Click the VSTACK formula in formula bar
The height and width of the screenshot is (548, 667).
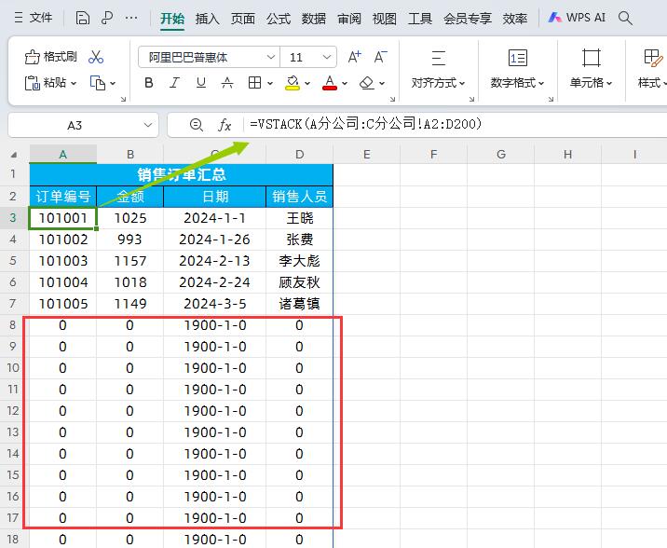(365, 124)
